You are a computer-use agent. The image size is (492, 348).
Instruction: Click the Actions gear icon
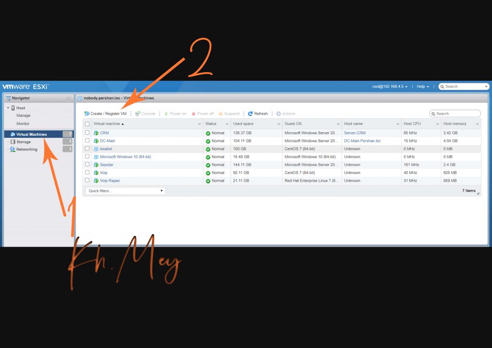tap(278, 113)
